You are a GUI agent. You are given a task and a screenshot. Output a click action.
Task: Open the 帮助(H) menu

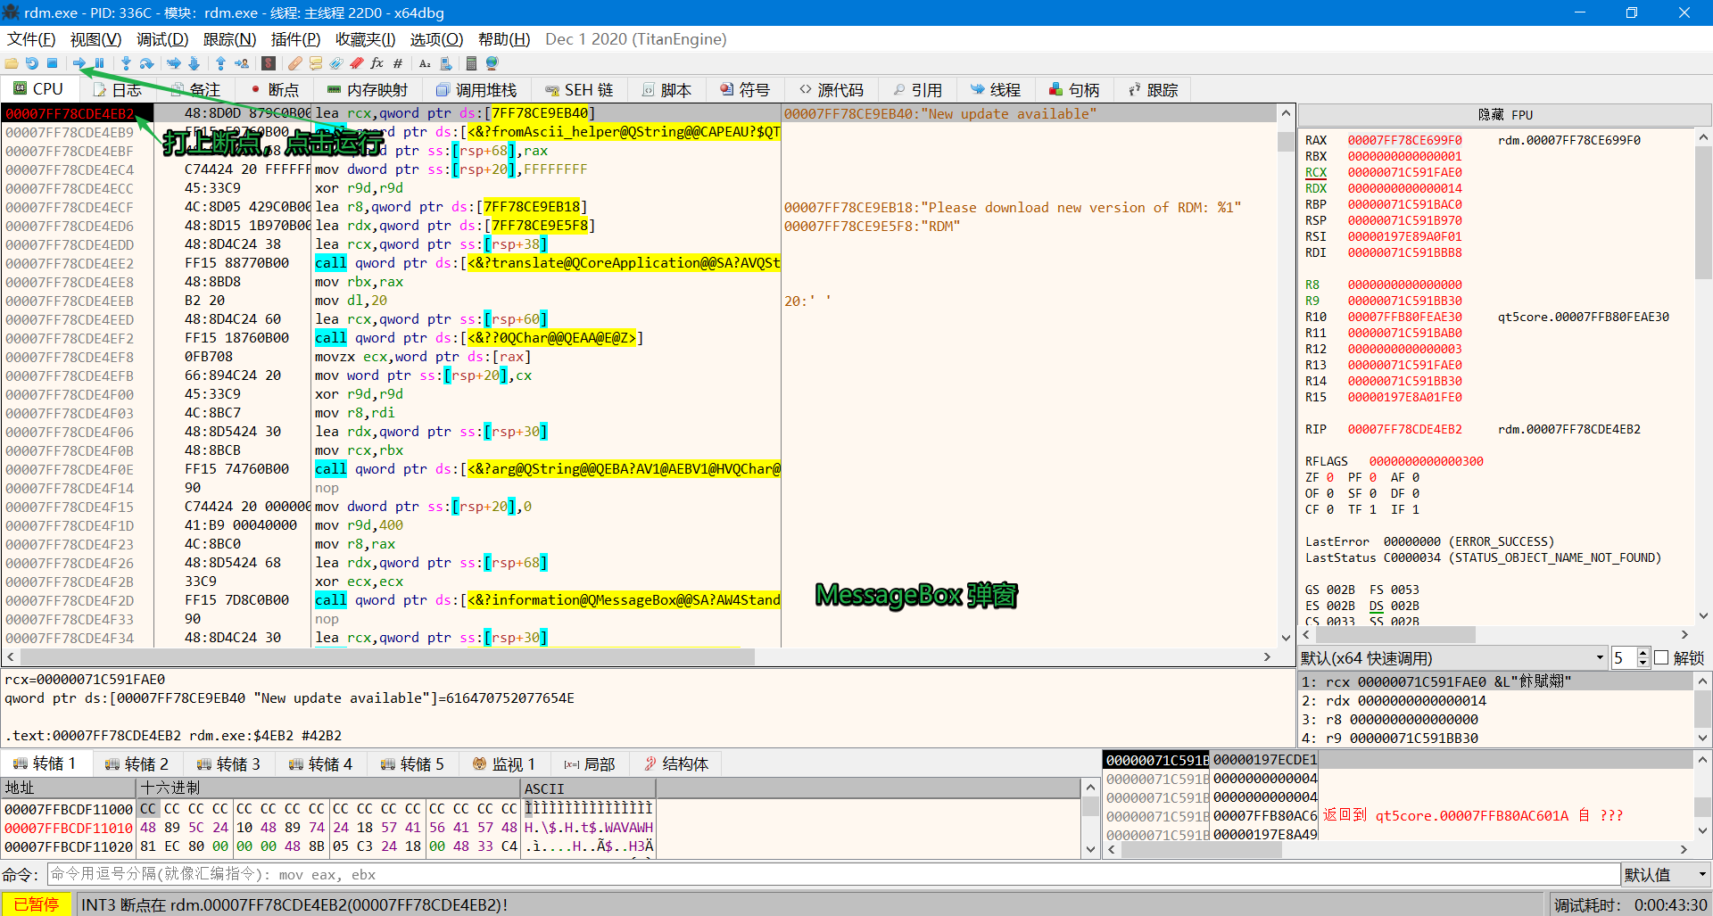[x=504, y=39]
